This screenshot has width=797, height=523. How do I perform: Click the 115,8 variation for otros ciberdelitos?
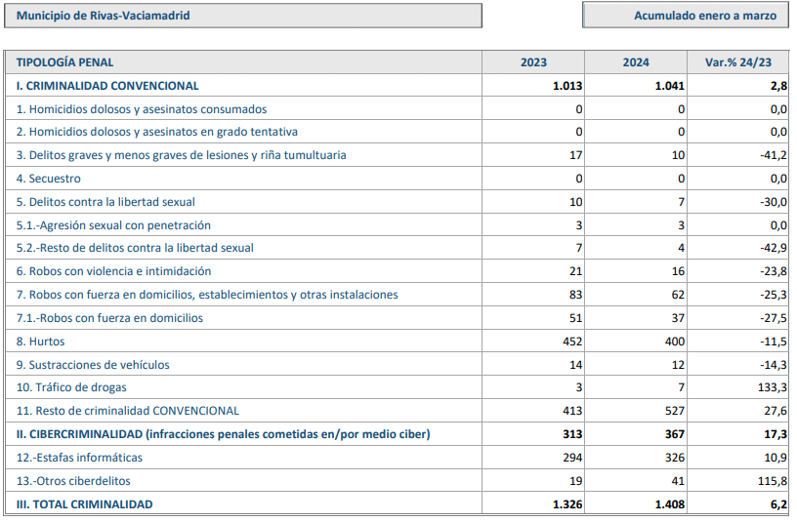[x=773, y=481]
